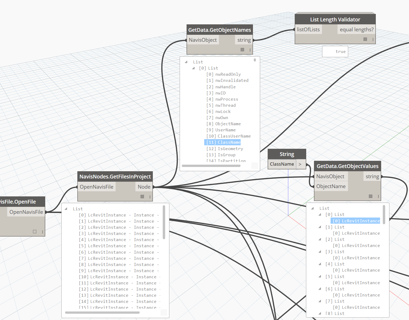This screenshot has height=320, width=409.
Task: Click the lacing bar on GetData.GetObjectNames node
Action: pyautogui.click(x=250, y=50)
